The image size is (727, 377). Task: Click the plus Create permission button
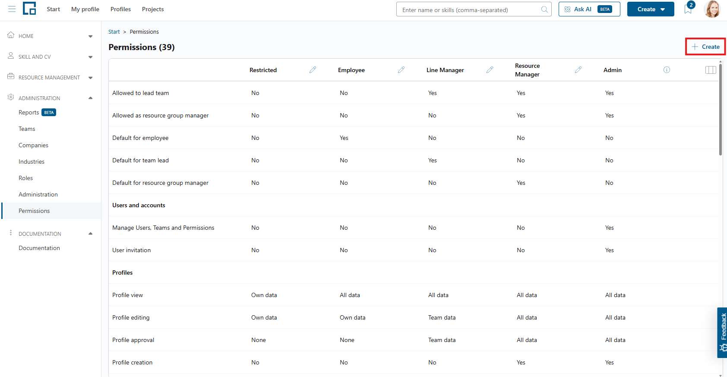[x=705, y=47]
